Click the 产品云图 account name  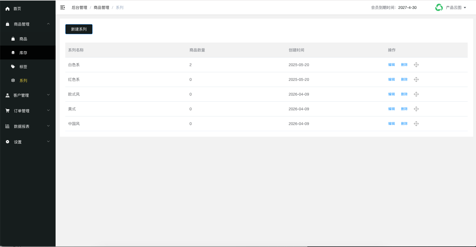point(454,8)
